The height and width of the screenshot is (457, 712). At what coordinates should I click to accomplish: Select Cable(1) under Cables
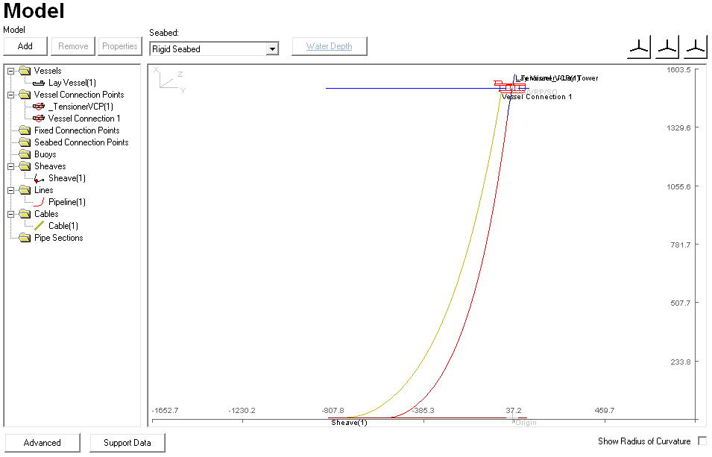coord(63,226)
